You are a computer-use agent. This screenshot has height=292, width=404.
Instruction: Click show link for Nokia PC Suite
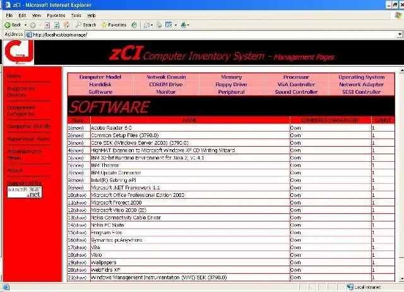(x=79, y=225)
